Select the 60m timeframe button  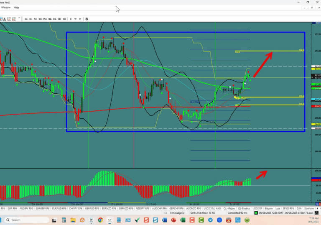(55, 19)
